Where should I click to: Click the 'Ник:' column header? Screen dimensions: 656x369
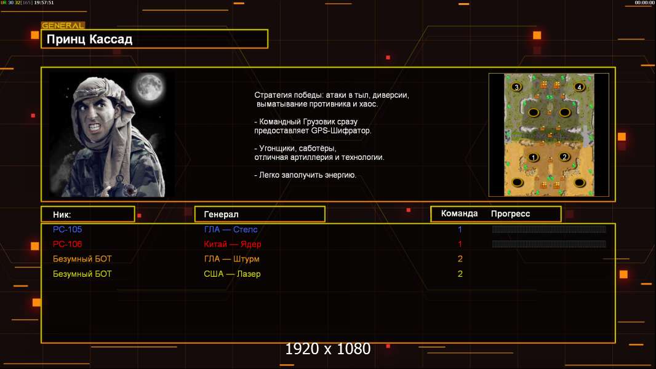click(x=88, y=215)
